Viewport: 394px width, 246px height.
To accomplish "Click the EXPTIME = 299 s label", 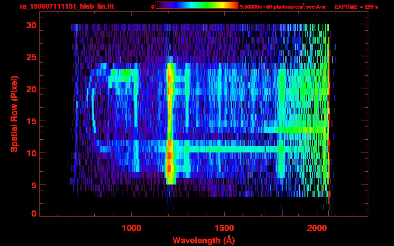I will pyautogui.click(x=356, y=7).
